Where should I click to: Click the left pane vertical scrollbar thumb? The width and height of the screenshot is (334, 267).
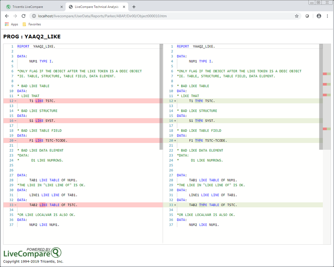(x=161, y=97)
